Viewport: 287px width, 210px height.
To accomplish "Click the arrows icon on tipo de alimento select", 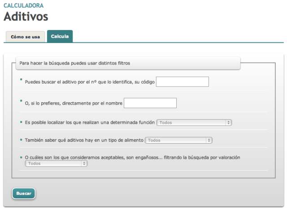I will [x=209, y=140].
